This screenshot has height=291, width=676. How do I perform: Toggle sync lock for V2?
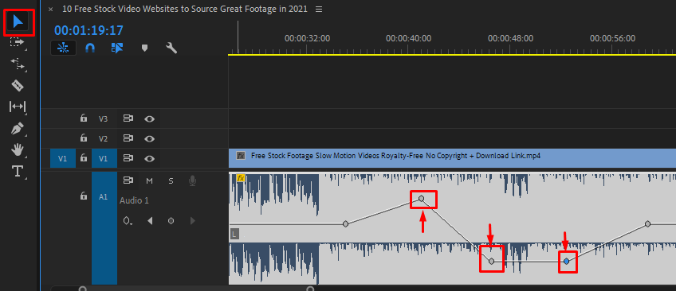[128, 138]
